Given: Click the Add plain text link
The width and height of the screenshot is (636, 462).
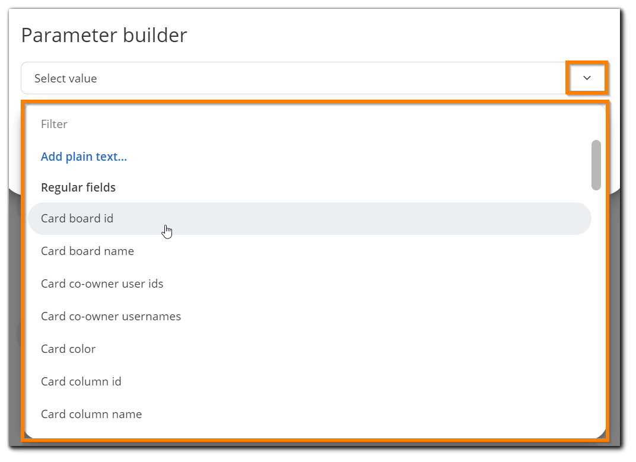Looking at the screenshot, I should click(83, 156).
